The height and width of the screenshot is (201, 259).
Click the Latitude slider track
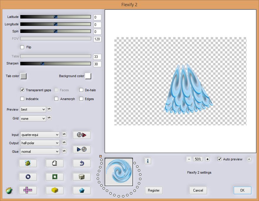(56, 17)
